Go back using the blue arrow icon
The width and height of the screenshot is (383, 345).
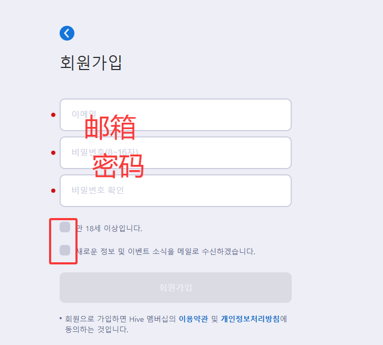pyautogui.click(x=67, y=33)
